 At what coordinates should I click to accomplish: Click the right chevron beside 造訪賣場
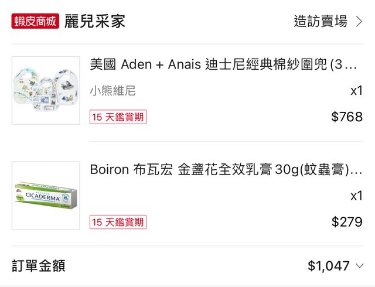(359, 22)
